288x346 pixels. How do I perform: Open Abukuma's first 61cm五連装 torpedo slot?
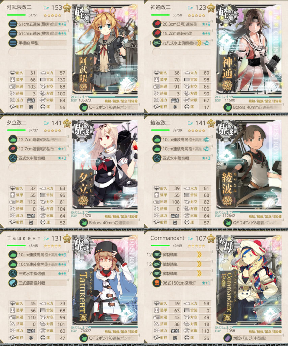click(38, 24)
